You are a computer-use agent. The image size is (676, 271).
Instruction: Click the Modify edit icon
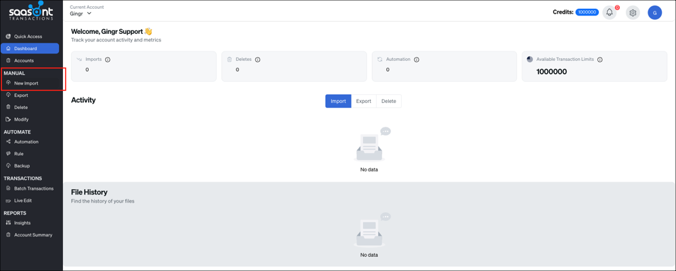(8, 119)
